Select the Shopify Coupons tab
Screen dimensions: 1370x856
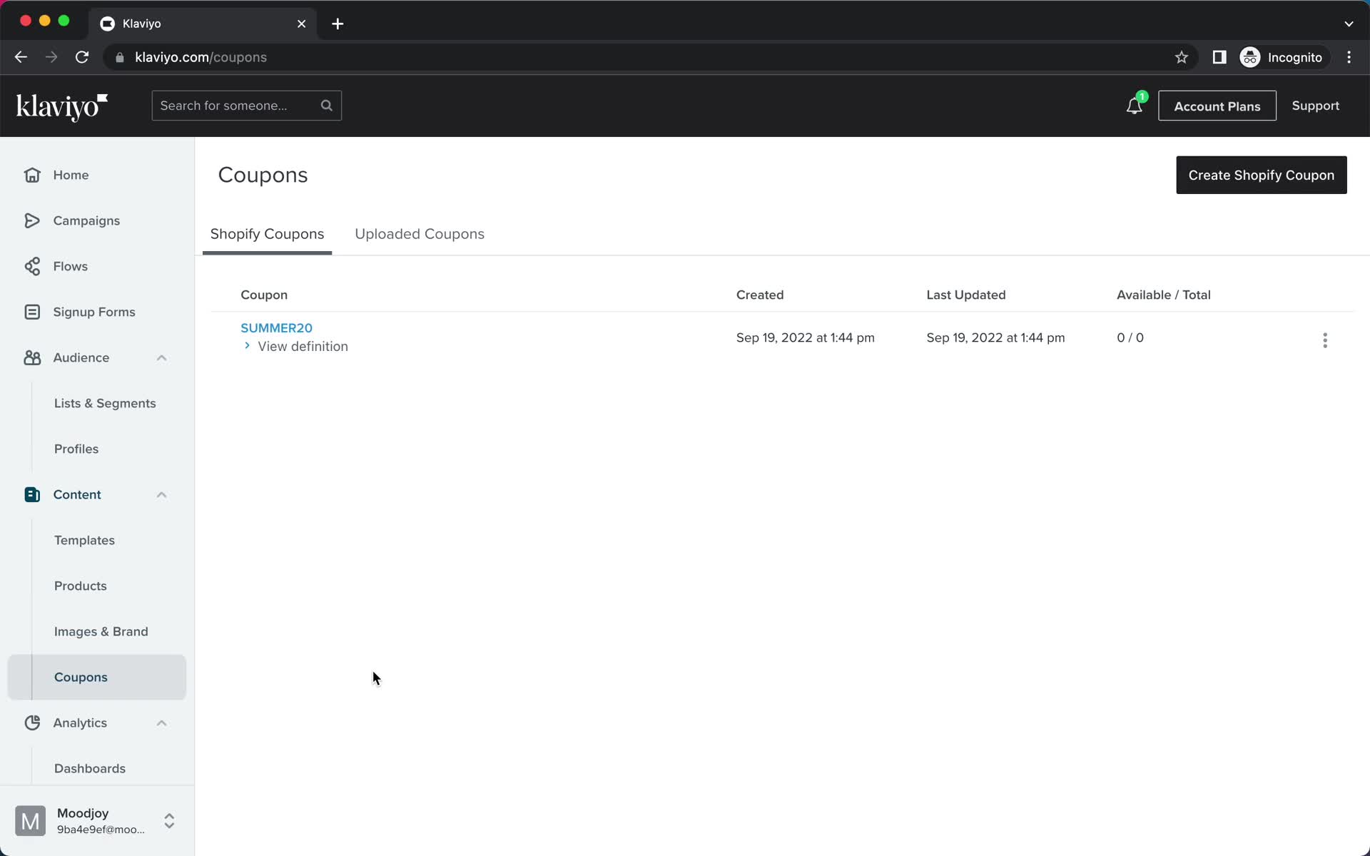[x=268, y=234]
